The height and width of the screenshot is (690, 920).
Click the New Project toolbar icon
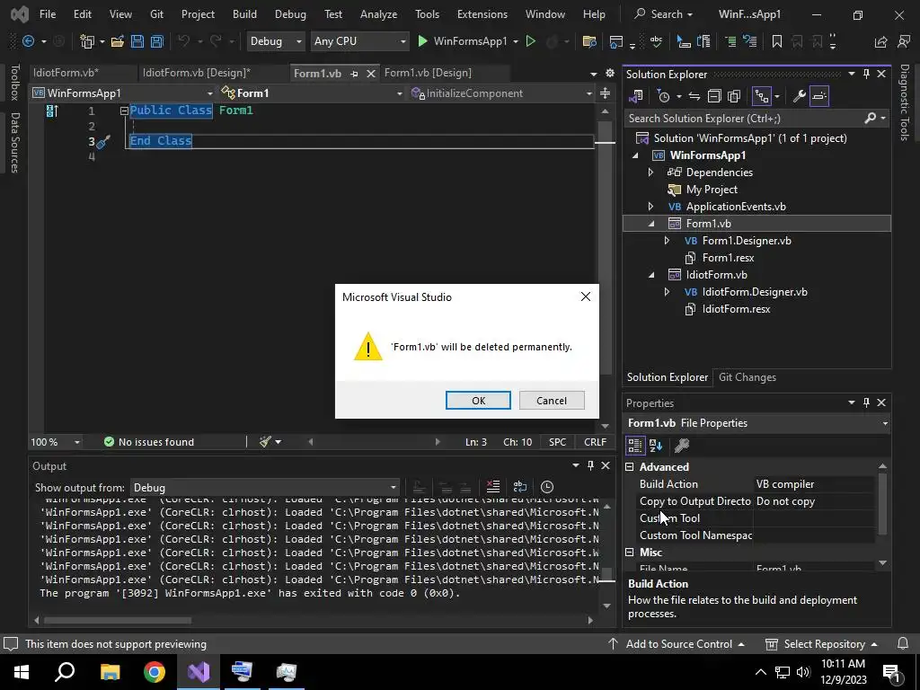pos(87,41)
